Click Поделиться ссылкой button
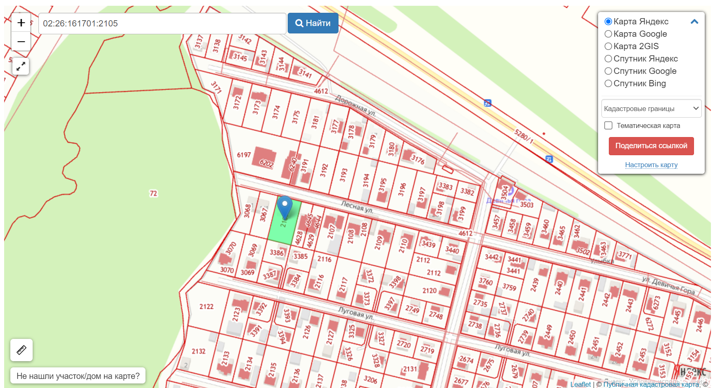713x388 pixels. pyautogui.click(x=651, y=146)
